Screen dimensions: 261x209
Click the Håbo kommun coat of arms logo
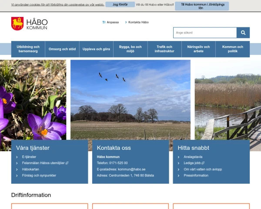(17, 24)
